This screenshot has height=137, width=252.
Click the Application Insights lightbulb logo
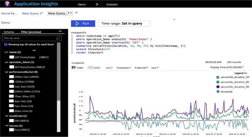pyautogui.click(x=7, y=4)
